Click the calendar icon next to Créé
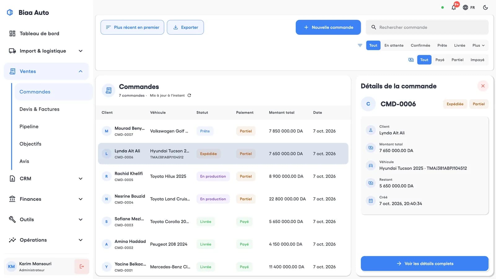 click(x=370, y=201)
